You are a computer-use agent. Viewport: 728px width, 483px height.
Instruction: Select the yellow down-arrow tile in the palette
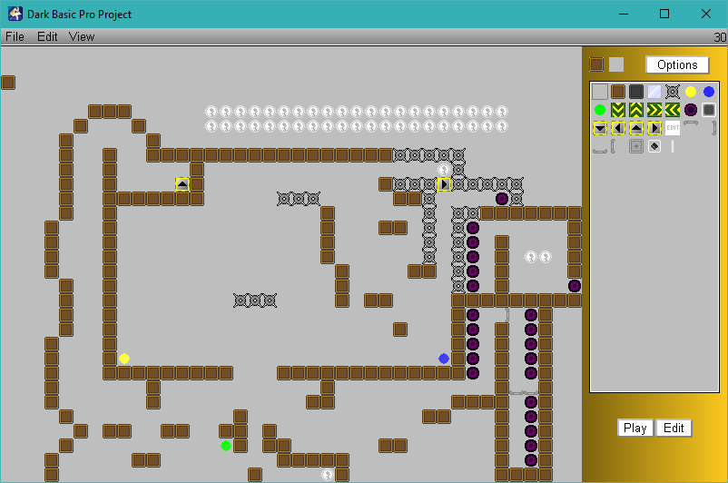(x=600, y=128)
